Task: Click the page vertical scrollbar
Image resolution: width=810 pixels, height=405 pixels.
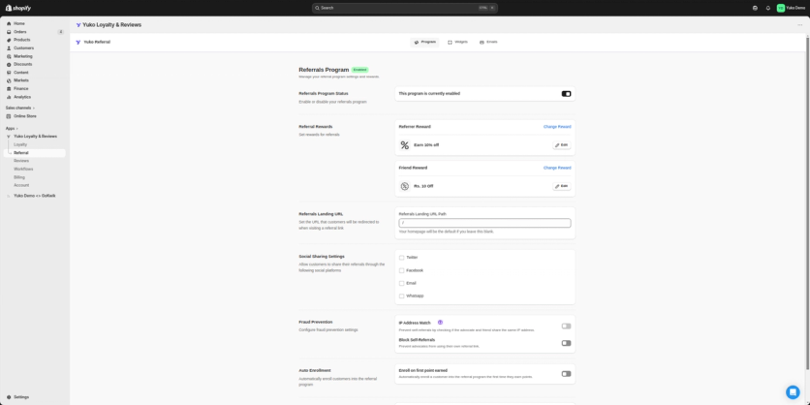Action: point(807,203)
